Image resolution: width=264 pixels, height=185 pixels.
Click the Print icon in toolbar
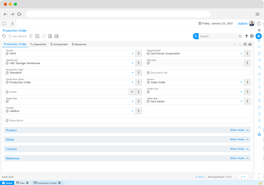[56, 36]
